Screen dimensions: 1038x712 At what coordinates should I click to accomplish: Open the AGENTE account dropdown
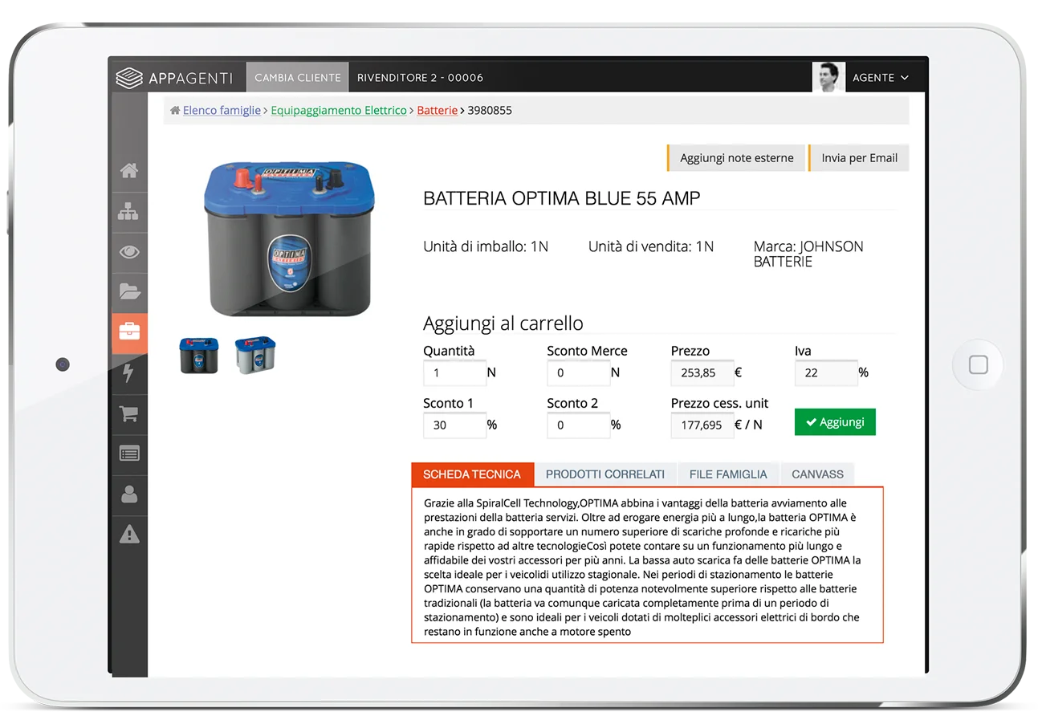tap(881, 77)
